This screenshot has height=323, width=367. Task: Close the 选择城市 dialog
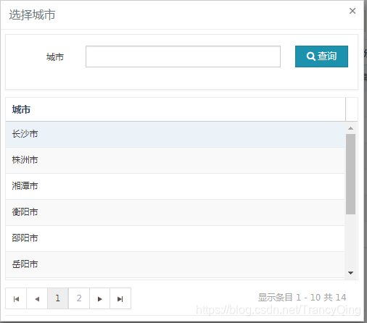click(352, 11)
